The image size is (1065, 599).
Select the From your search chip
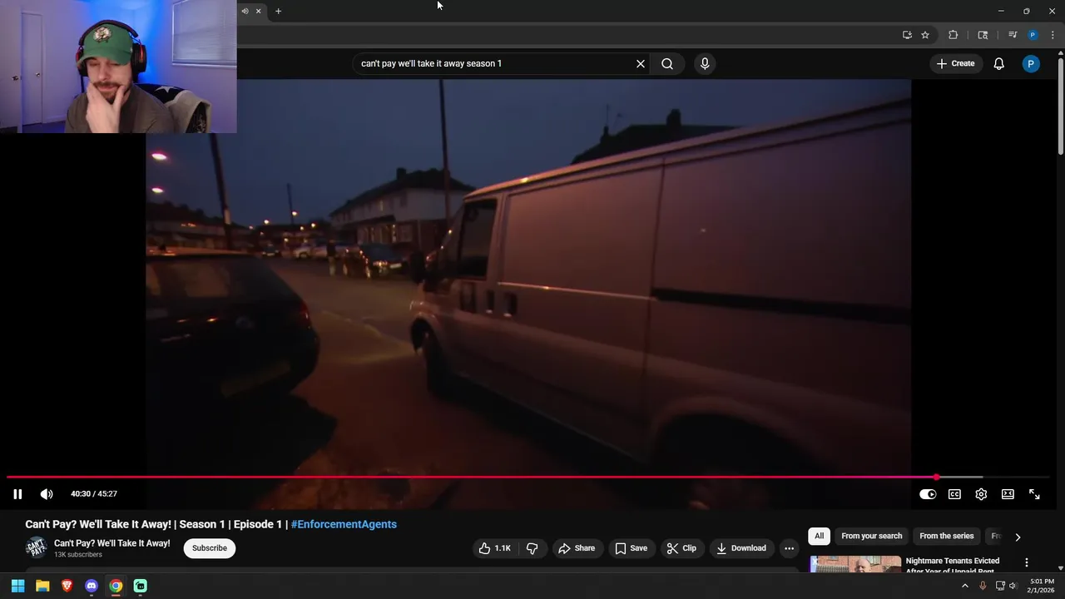point(871,536)
